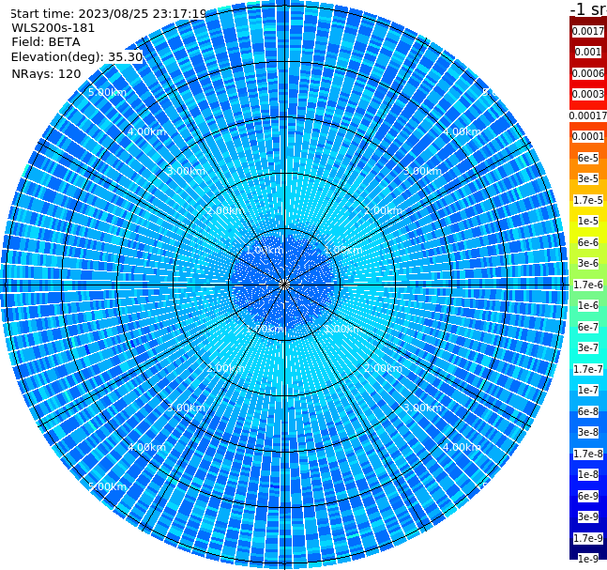Pick the upper-left 3.00km ring label

tap(186, 171)
